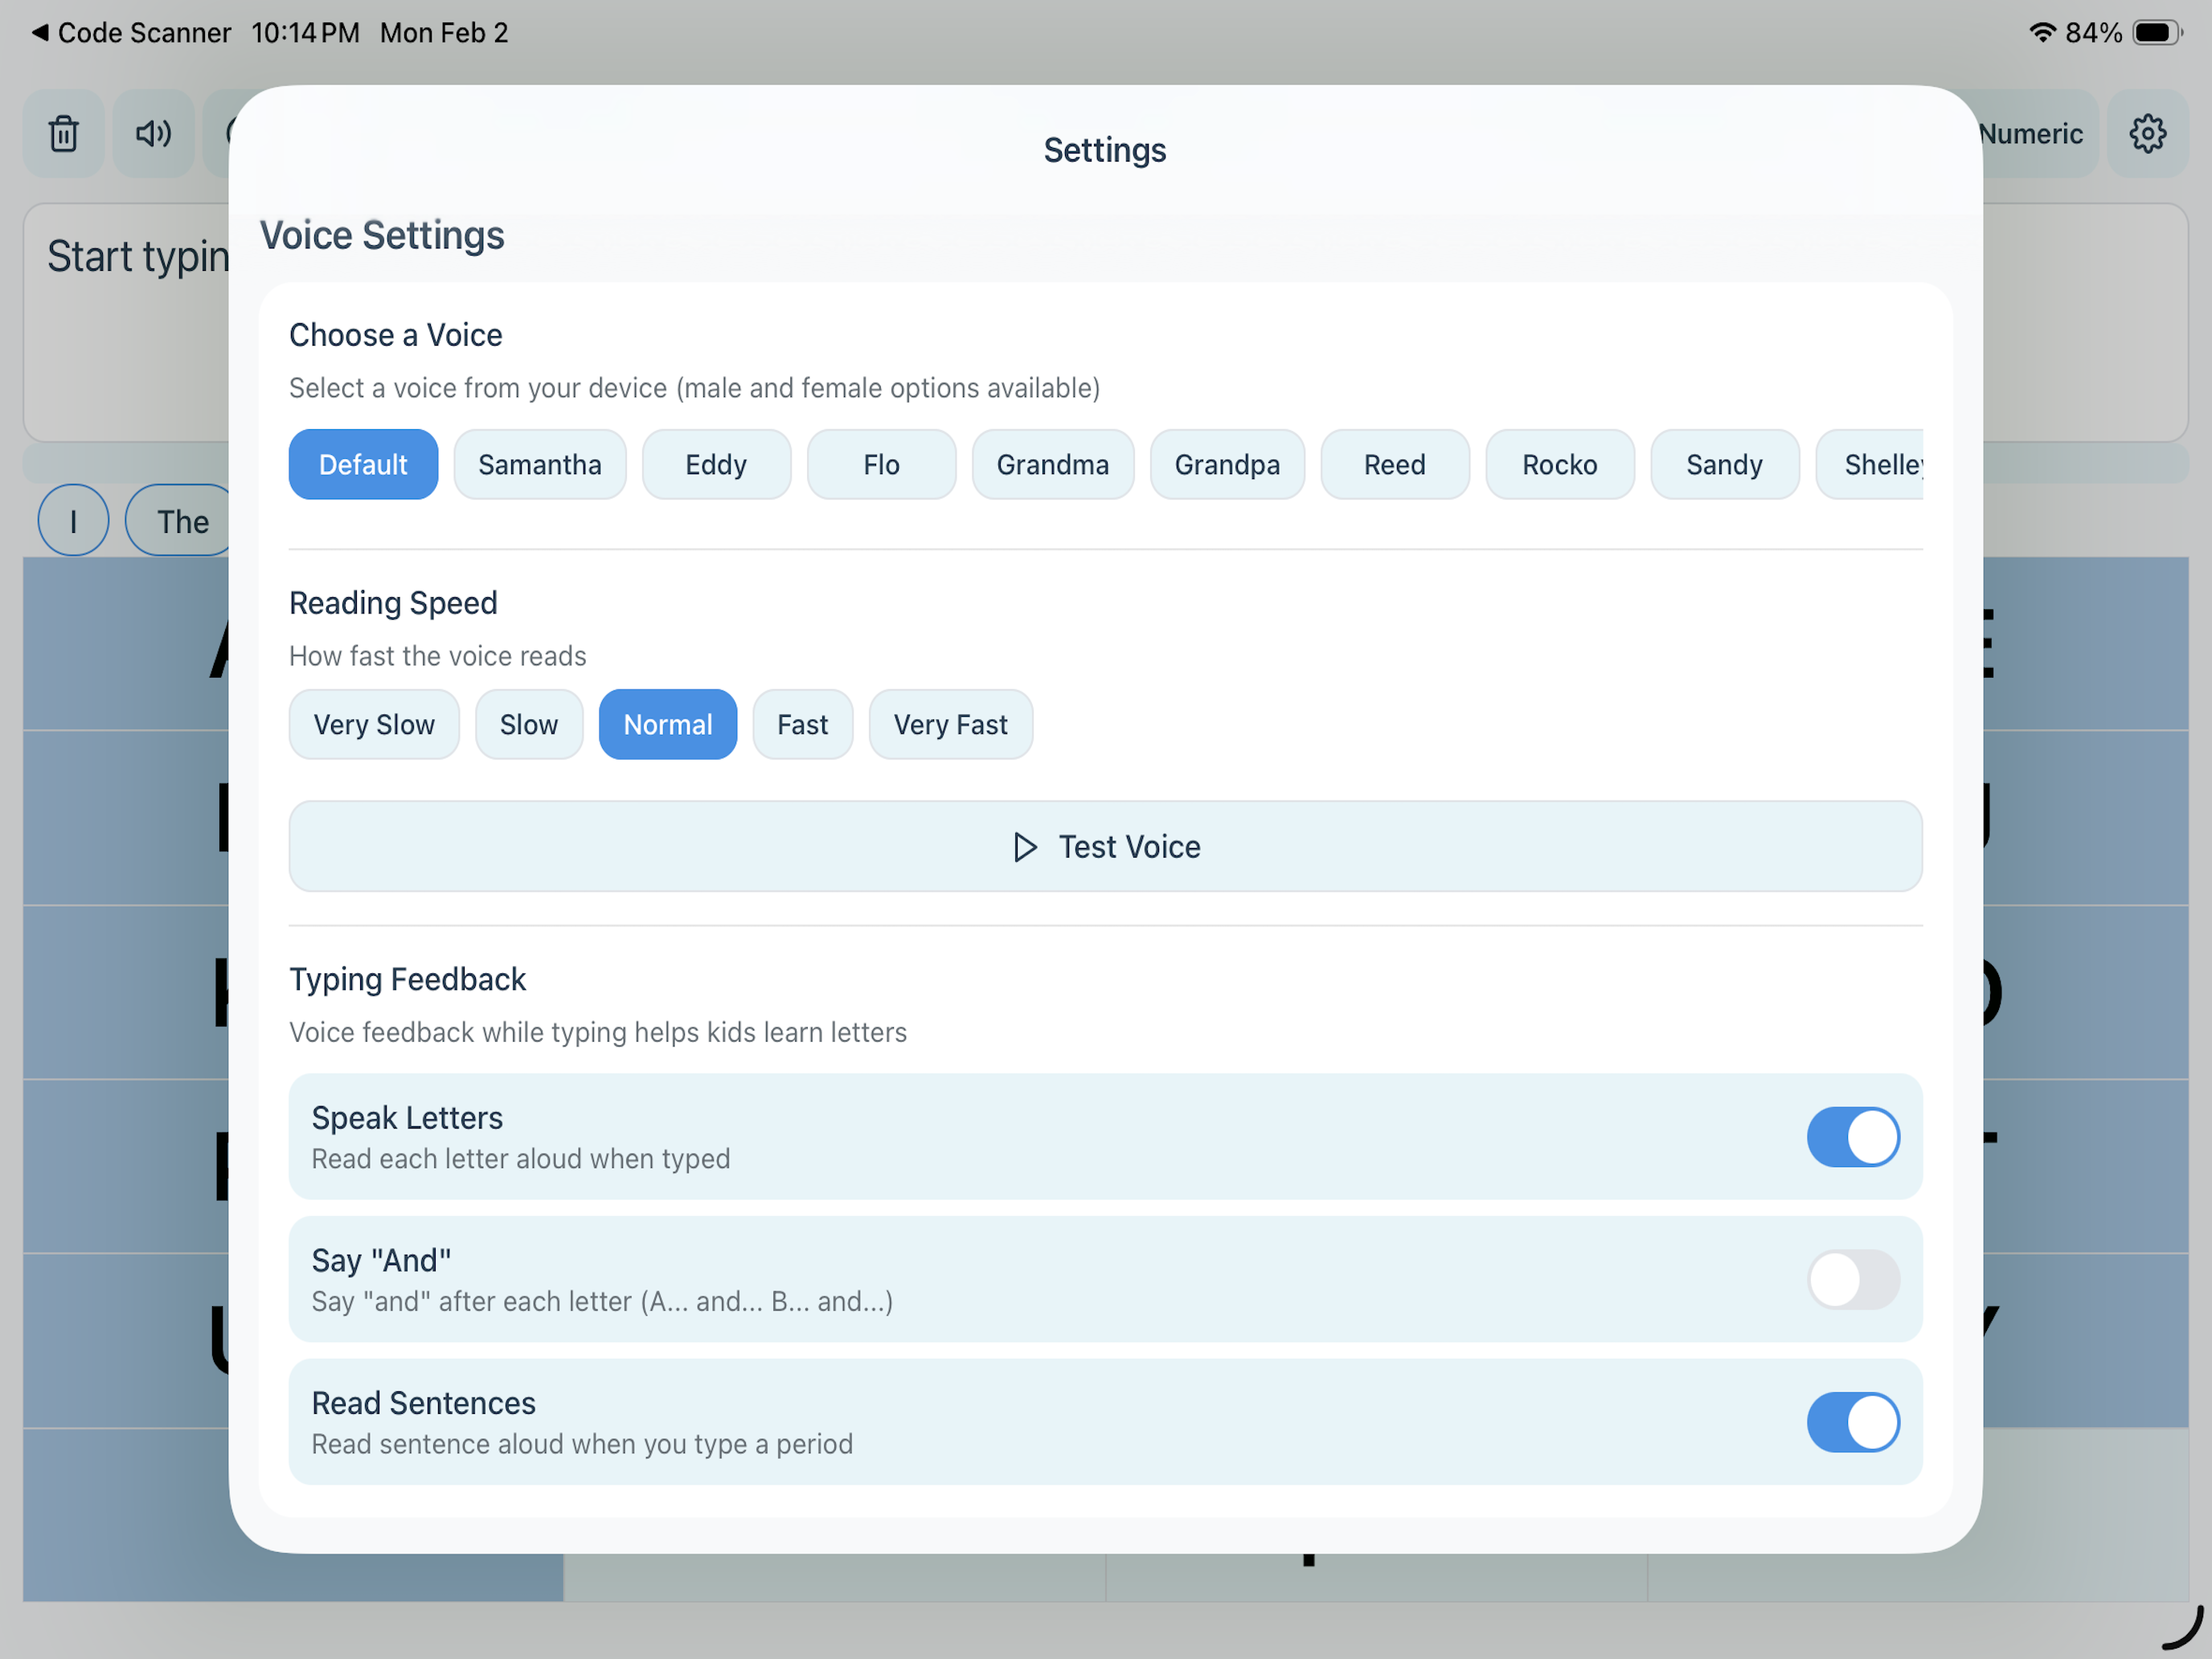Viewport: 2212px width, 1659px height.
Task: Disable the Read Sentences switch
Action: 1853,1422
